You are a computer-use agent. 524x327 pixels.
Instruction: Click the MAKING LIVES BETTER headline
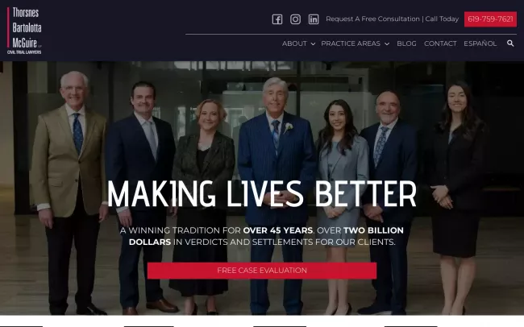262,194
